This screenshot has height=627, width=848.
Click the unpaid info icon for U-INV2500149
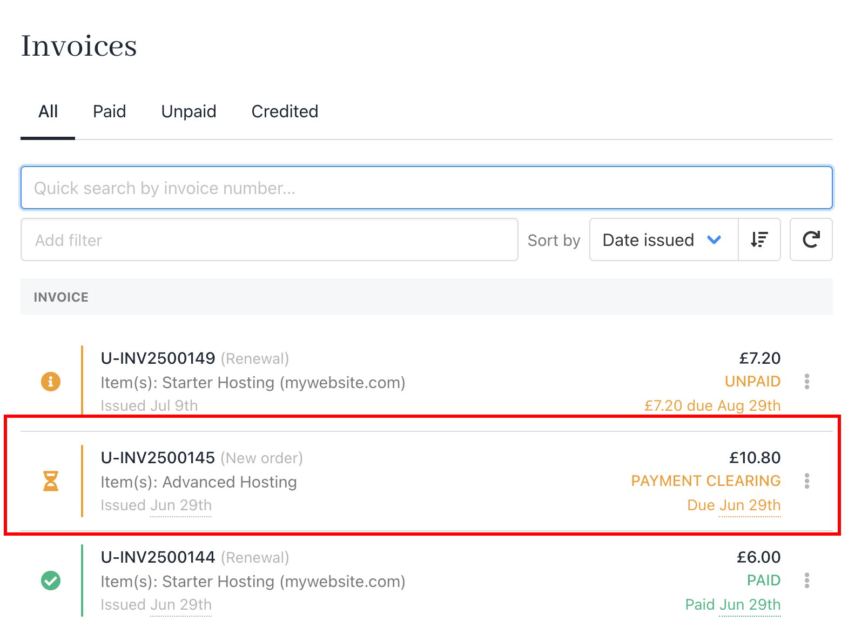tap(51, 382)
